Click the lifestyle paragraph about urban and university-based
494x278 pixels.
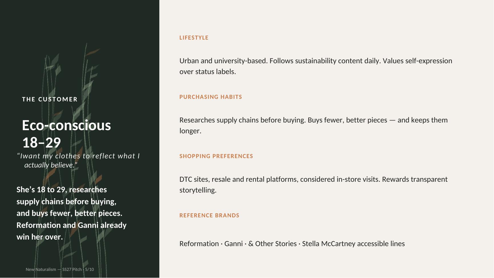[316, 66]
